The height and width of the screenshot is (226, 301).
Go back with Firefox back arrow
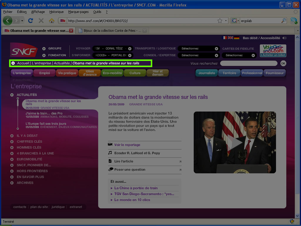pos(7,21)
